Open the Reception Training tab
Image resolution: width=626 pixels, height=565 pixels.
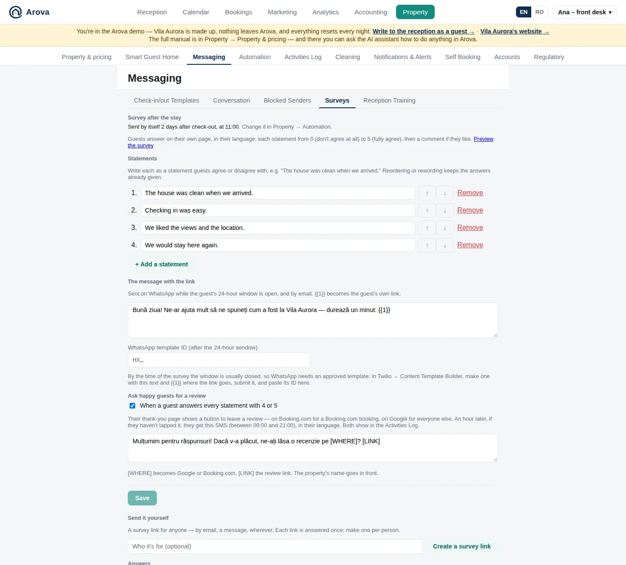[x=389, y=100]
